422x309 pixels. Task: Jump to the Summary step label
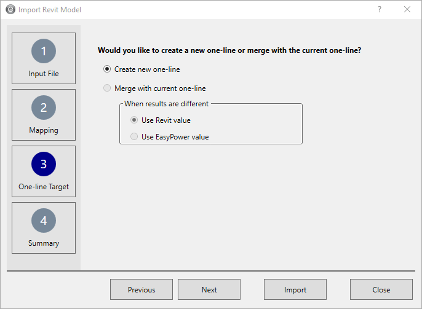pyautogui.click(x=44, y=243)
